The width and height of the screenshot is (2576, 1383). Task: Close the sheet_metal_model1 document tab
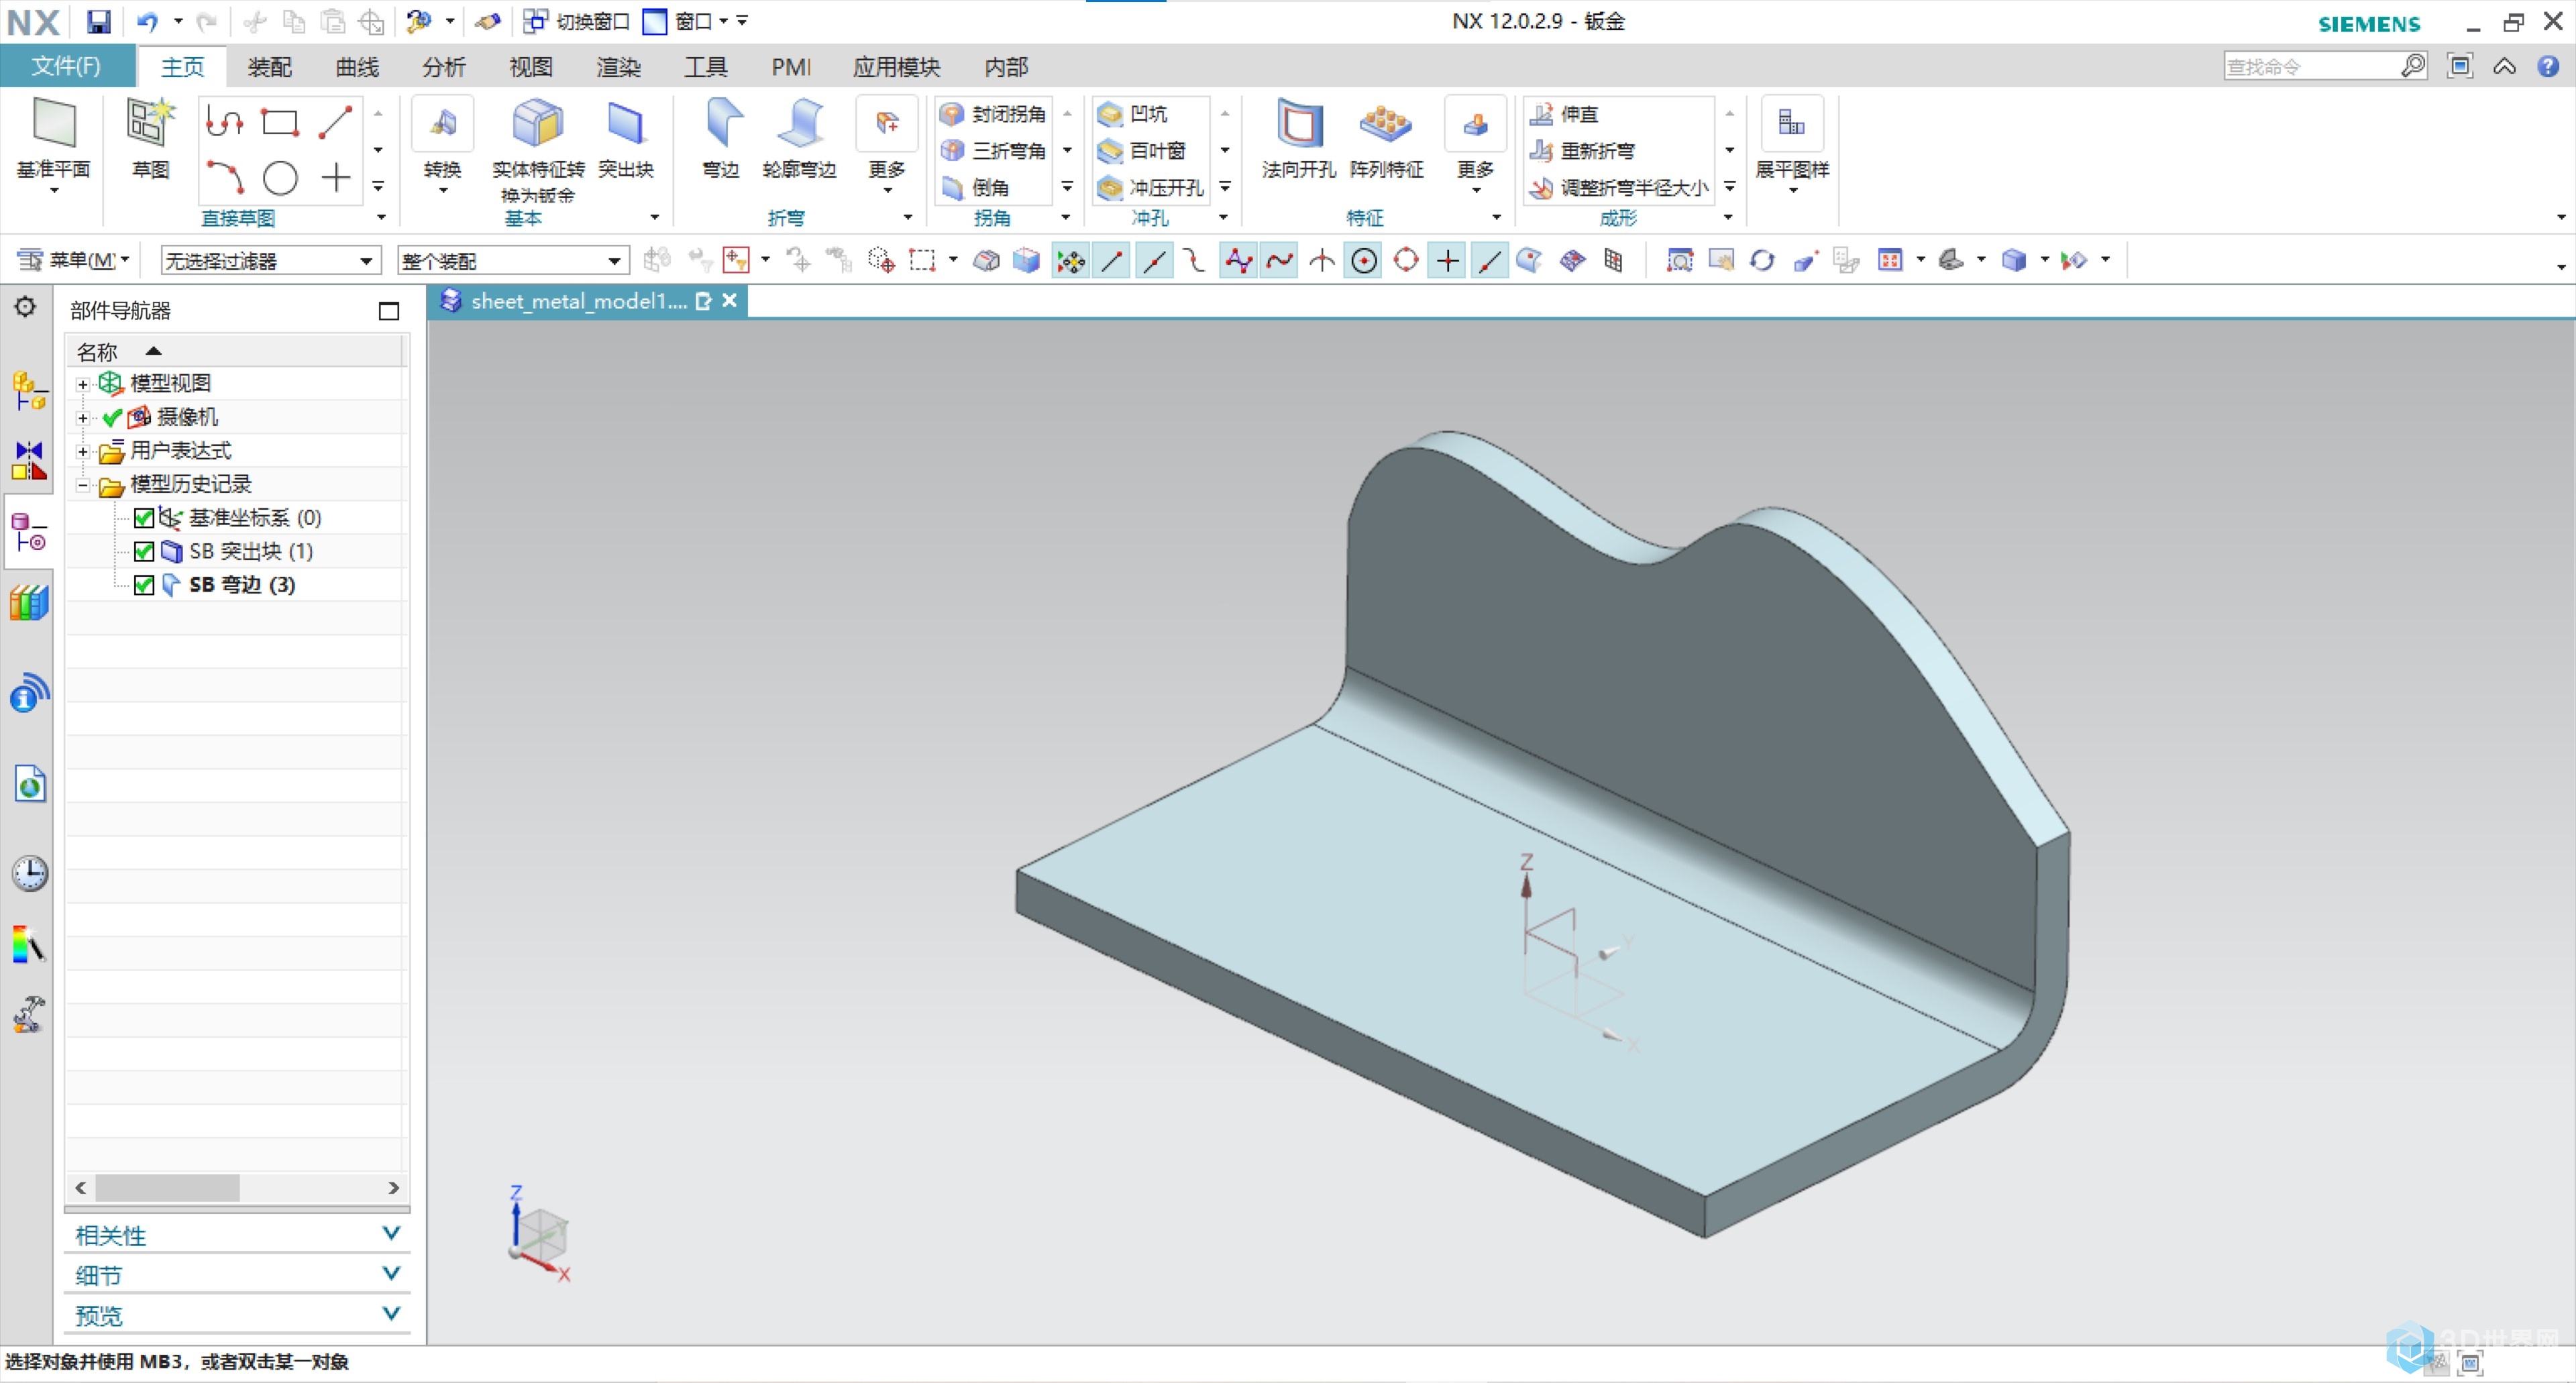pyautogui.click(x=730, y=300)
